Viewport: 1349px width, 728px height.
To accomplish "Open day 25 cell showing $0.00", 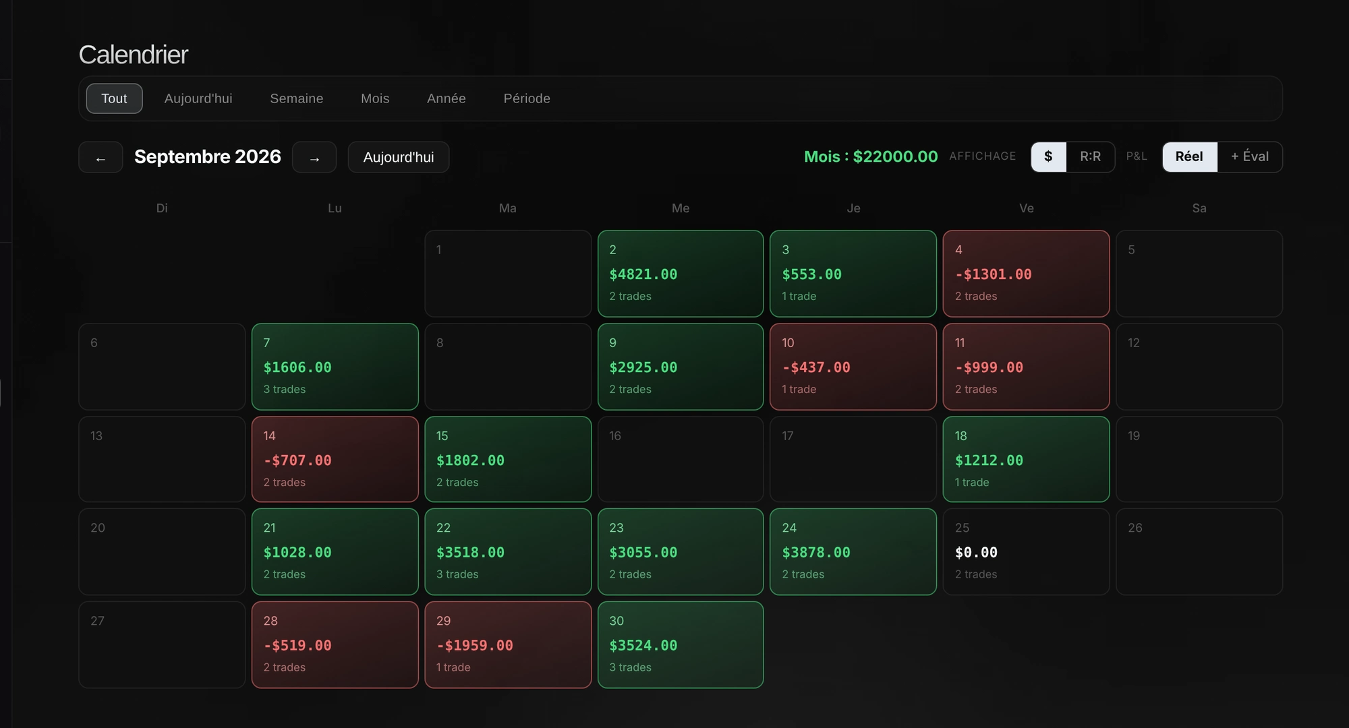I will [1026, 551].
